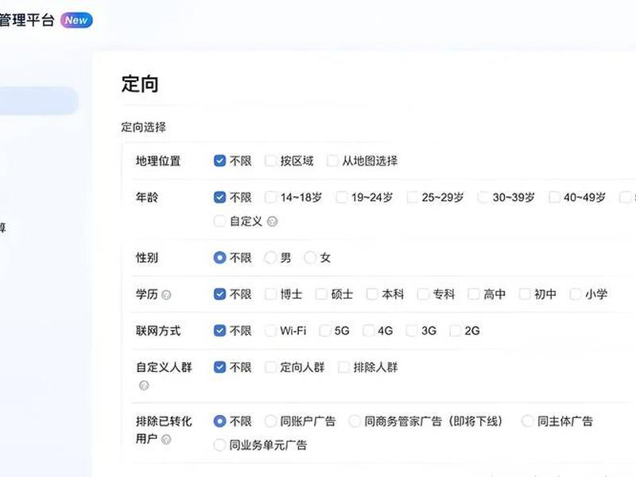Viewport: 636px width, 477px height.
Task: Check the 定向人群 option
Action: click(270, 367)
